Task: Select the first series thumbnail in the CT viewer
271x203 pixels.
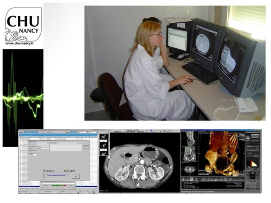Action: click(x=104, y=137)
